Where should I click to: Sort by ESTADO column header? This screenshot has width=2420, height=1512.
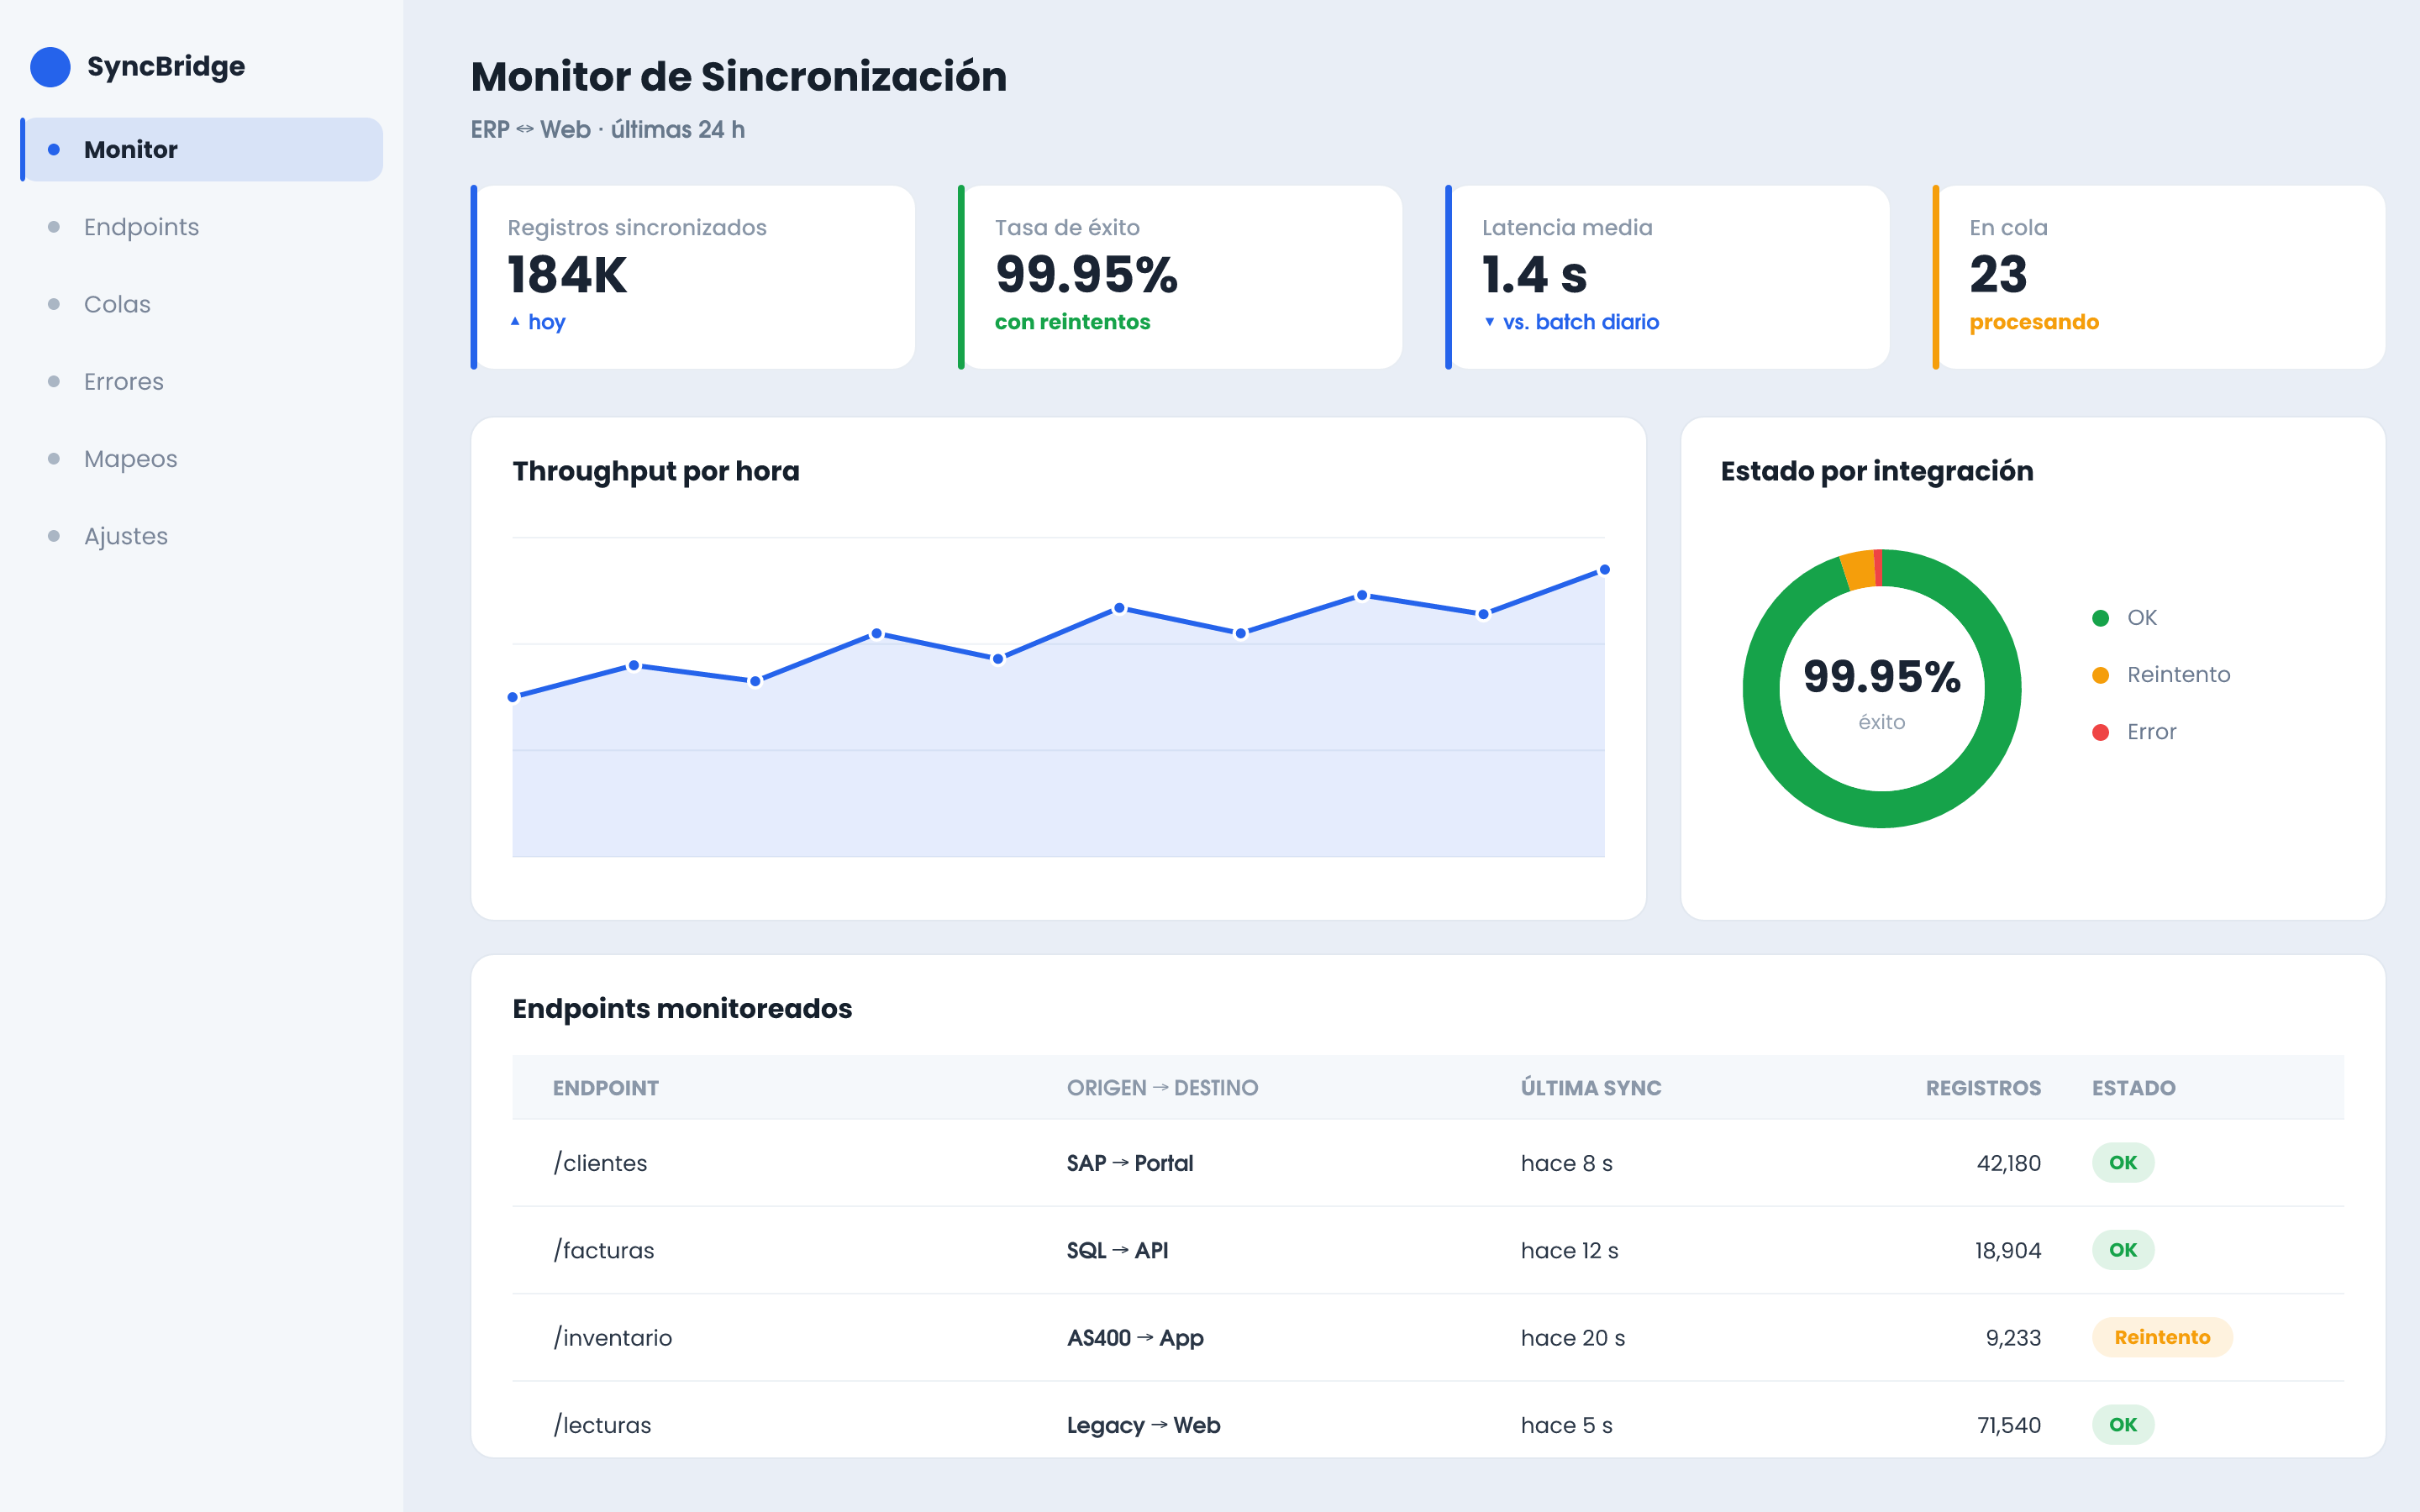[x=2134, y=1088]
